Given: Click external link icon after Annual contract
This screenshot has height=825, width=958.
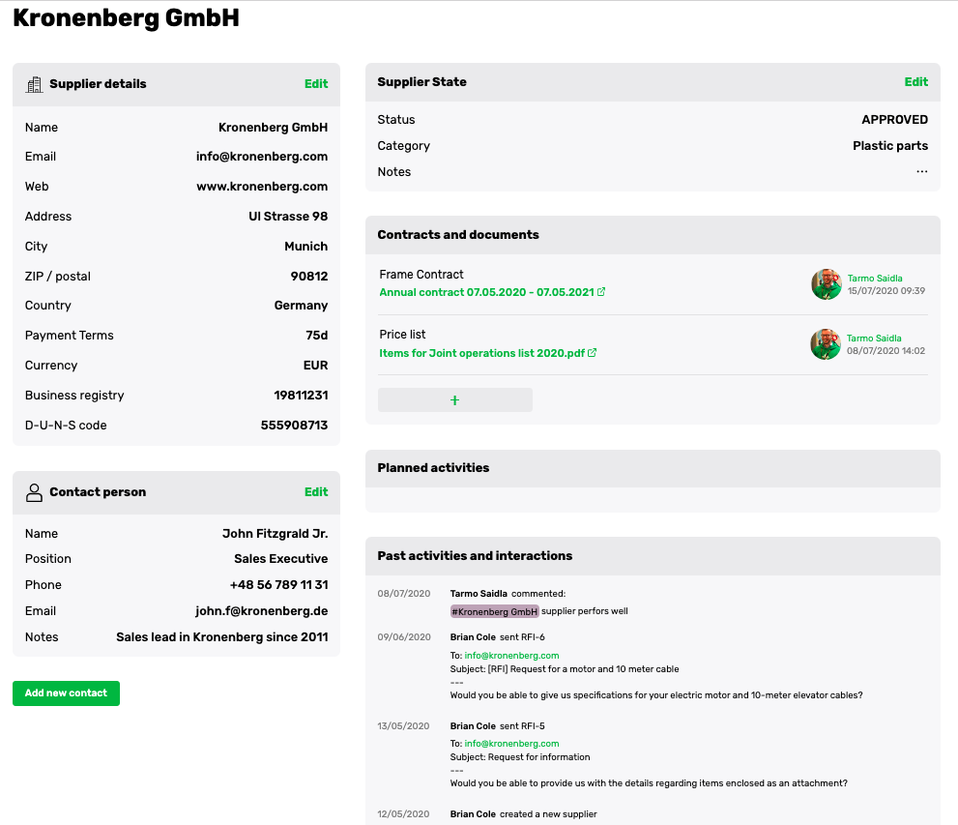Looking at the screenshot, I should tap(601, 292).
